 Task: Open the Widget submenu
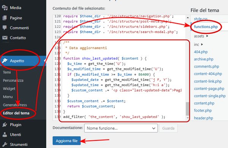[9, 88]
